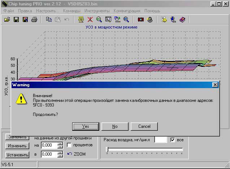This screenshot has width=230, height=169.
Task: Click the chart title УОЗ в мощностном режиме
Action: [x=112, y=27]
